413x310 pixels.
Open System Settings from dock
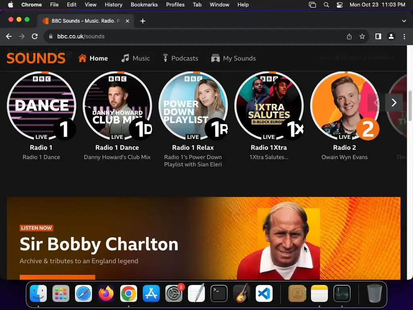point(174,293)
